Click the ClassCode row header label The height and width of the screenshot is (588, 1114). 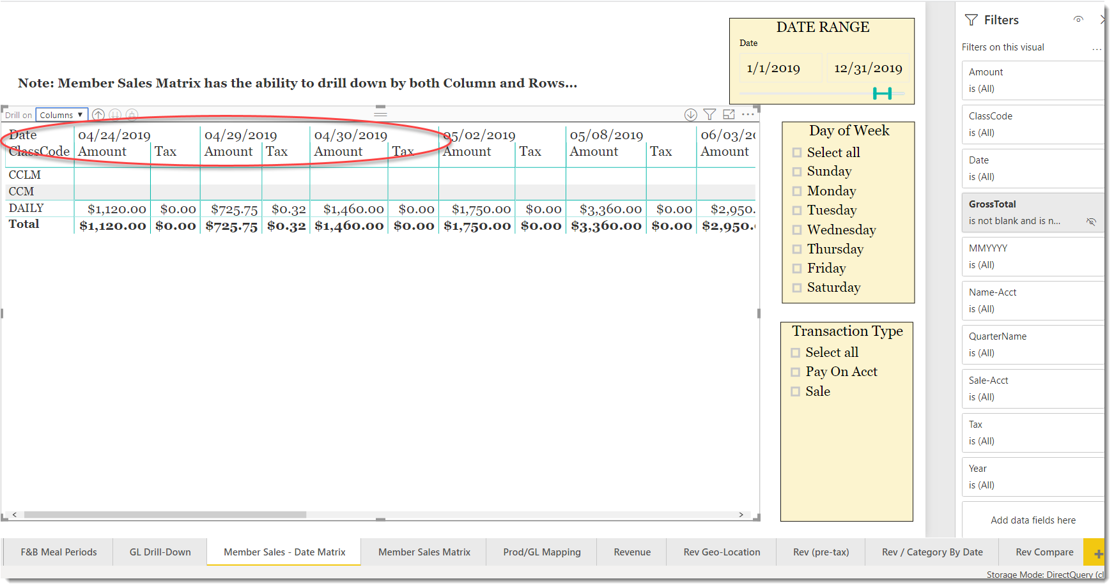point(39,151)
